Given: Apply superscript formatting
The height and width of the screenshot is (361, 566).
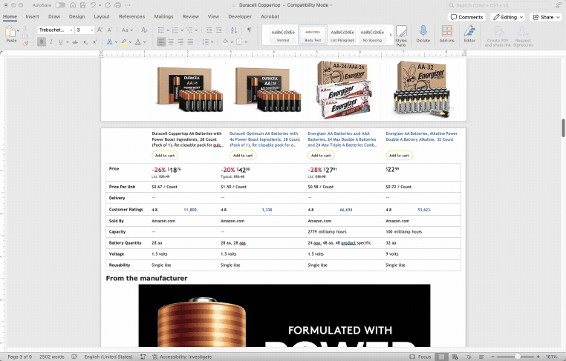Looking at the screenshot, I should click(95, 42).
